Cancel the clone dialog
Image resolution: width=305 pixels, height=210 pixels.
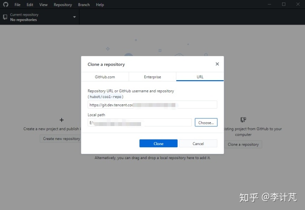pyautogui.click(x=198, y=143)
